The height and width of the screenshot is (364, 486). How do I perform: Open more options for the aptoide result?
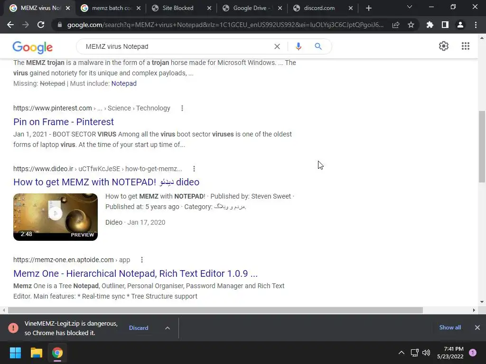click(142, 260)
